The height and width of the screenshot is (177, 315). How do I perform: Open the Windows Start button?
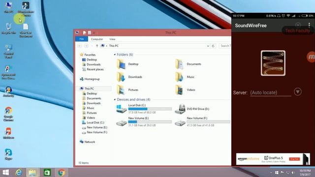tap(5, 173)
